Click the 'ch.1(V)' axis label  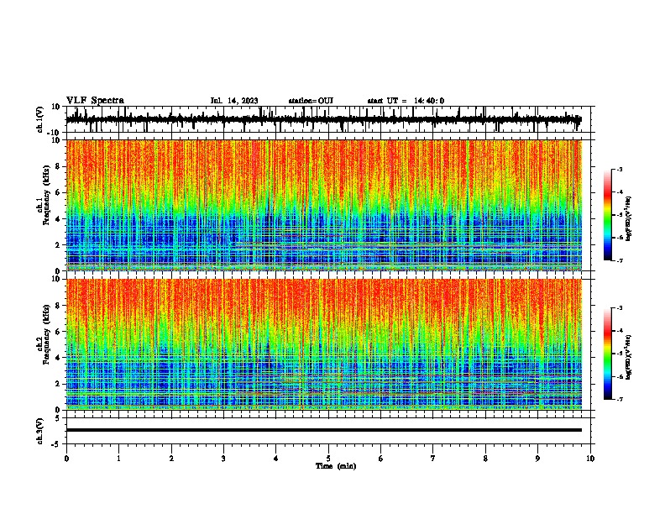click(40, 119)
